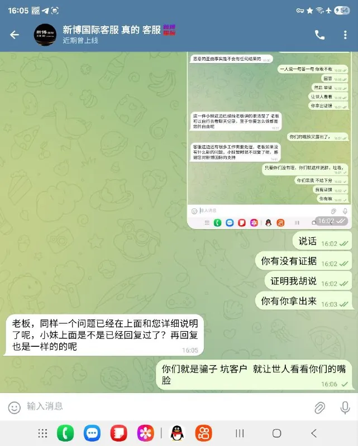Focus the 输入消息 message input field

168,406
